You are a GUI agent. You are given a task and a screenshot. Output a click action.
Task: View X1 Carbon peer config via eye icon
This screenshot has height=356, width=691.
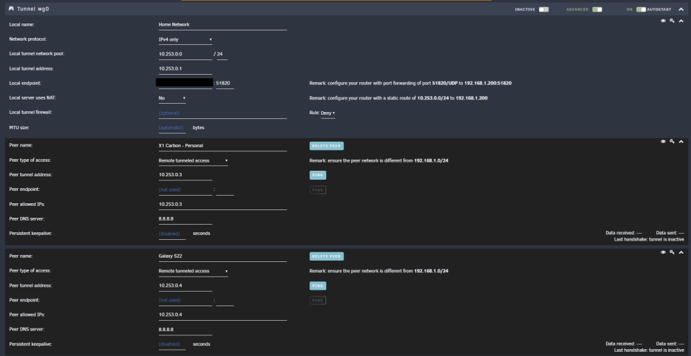pos(663,142)
